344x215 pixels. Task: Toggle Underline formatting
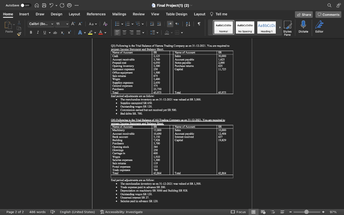(x=45, y=33)
